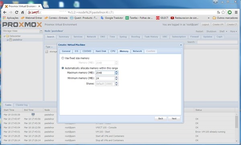
Task: Switch to the node Summary tab
Action: (x=64, y=37)
